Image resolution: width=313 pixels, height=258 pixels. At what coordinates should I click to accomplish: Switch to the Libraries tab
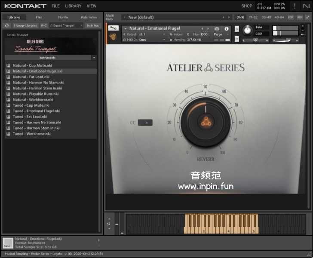click(14, 17)
